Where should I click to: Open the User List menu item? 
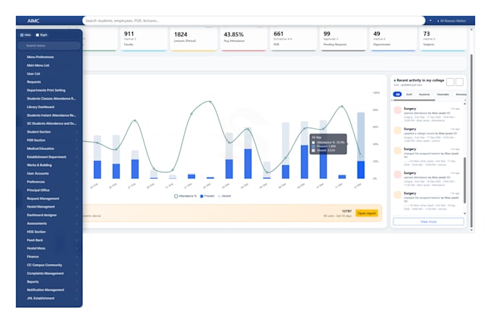(33, 74)
